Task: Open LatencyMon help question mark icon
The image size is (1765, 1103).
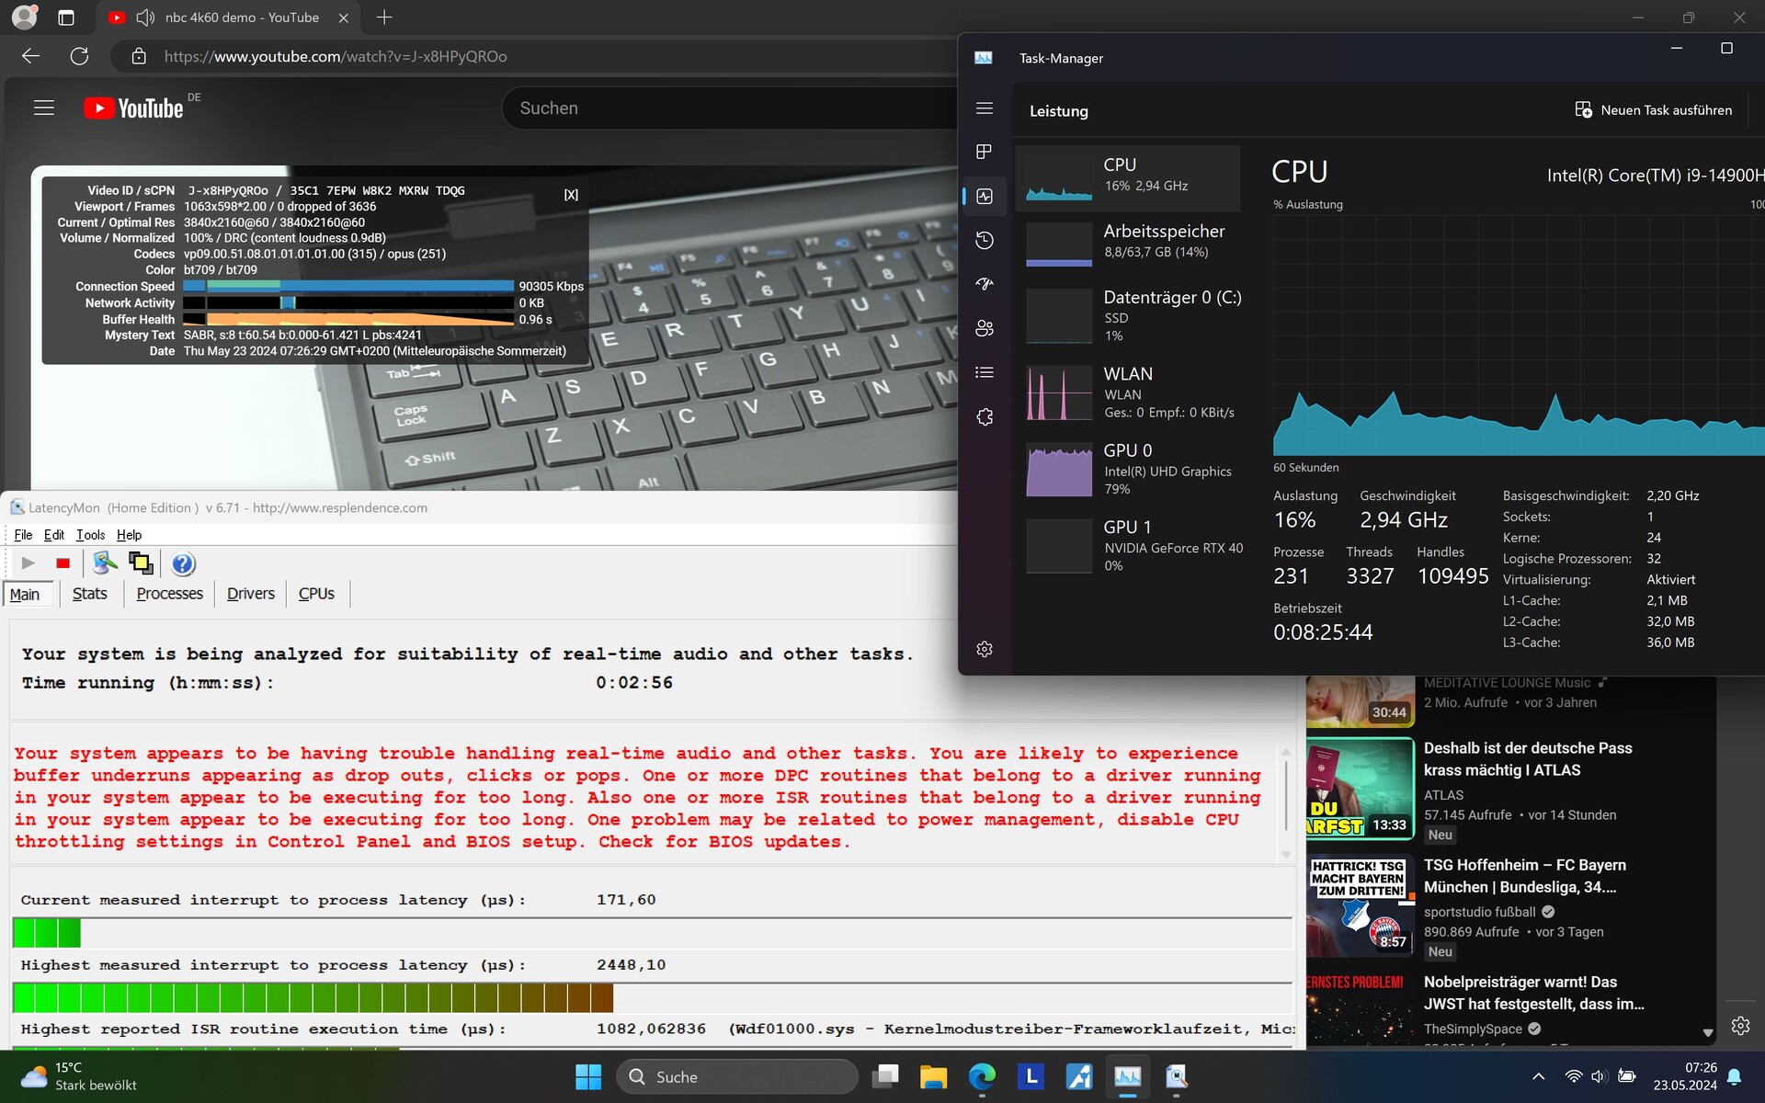Action: 183,563
